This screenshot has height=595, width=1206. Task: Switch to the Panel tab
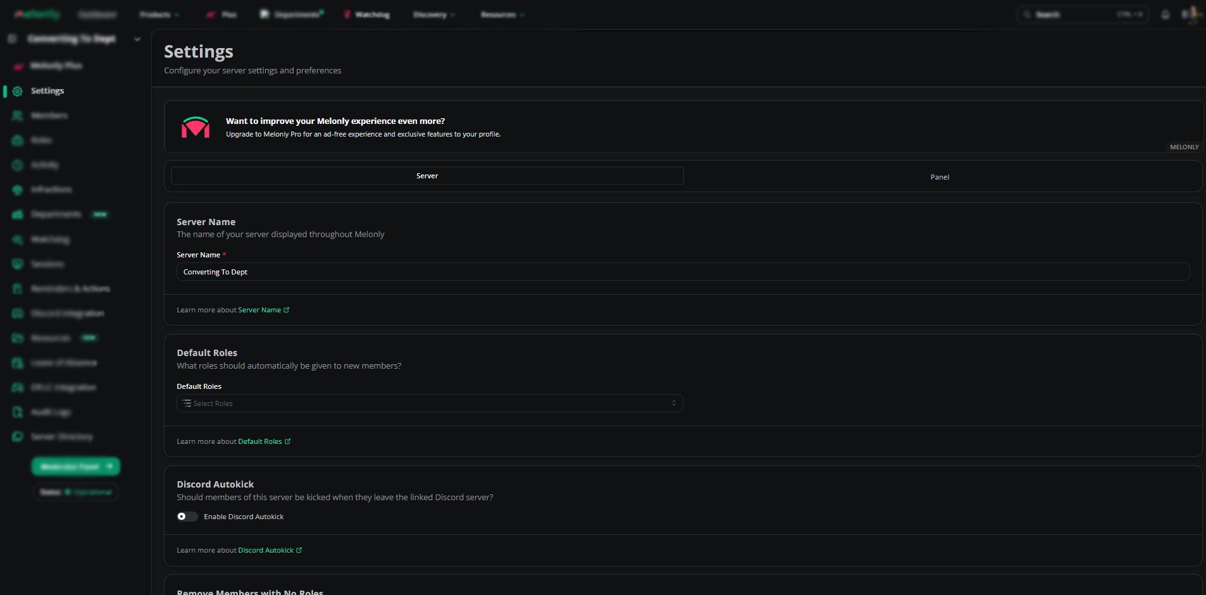pyautogui.click(x=940, y=177)
